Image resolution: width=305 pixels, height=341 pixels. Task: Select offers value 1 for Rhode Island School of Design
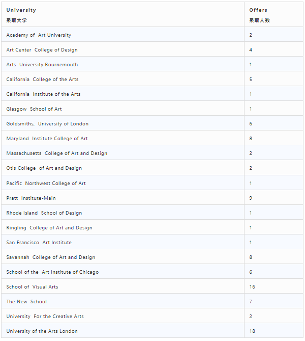coord(251,213)
